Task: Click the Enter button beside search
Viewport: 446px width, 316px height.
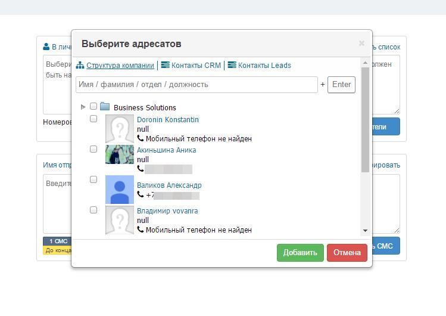Action: (x=341, y=85)
